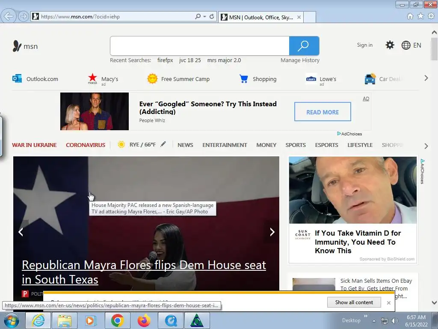
Task: Open the WAR IN UKRAINE section
Action: [34, 145]
